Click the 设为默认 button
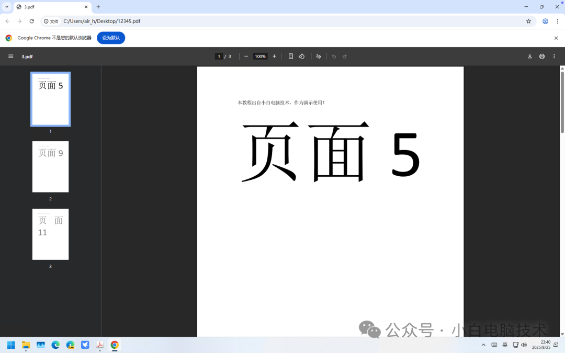Image resolution: width=565 pixels, height=353 pixels. [110, 38]
